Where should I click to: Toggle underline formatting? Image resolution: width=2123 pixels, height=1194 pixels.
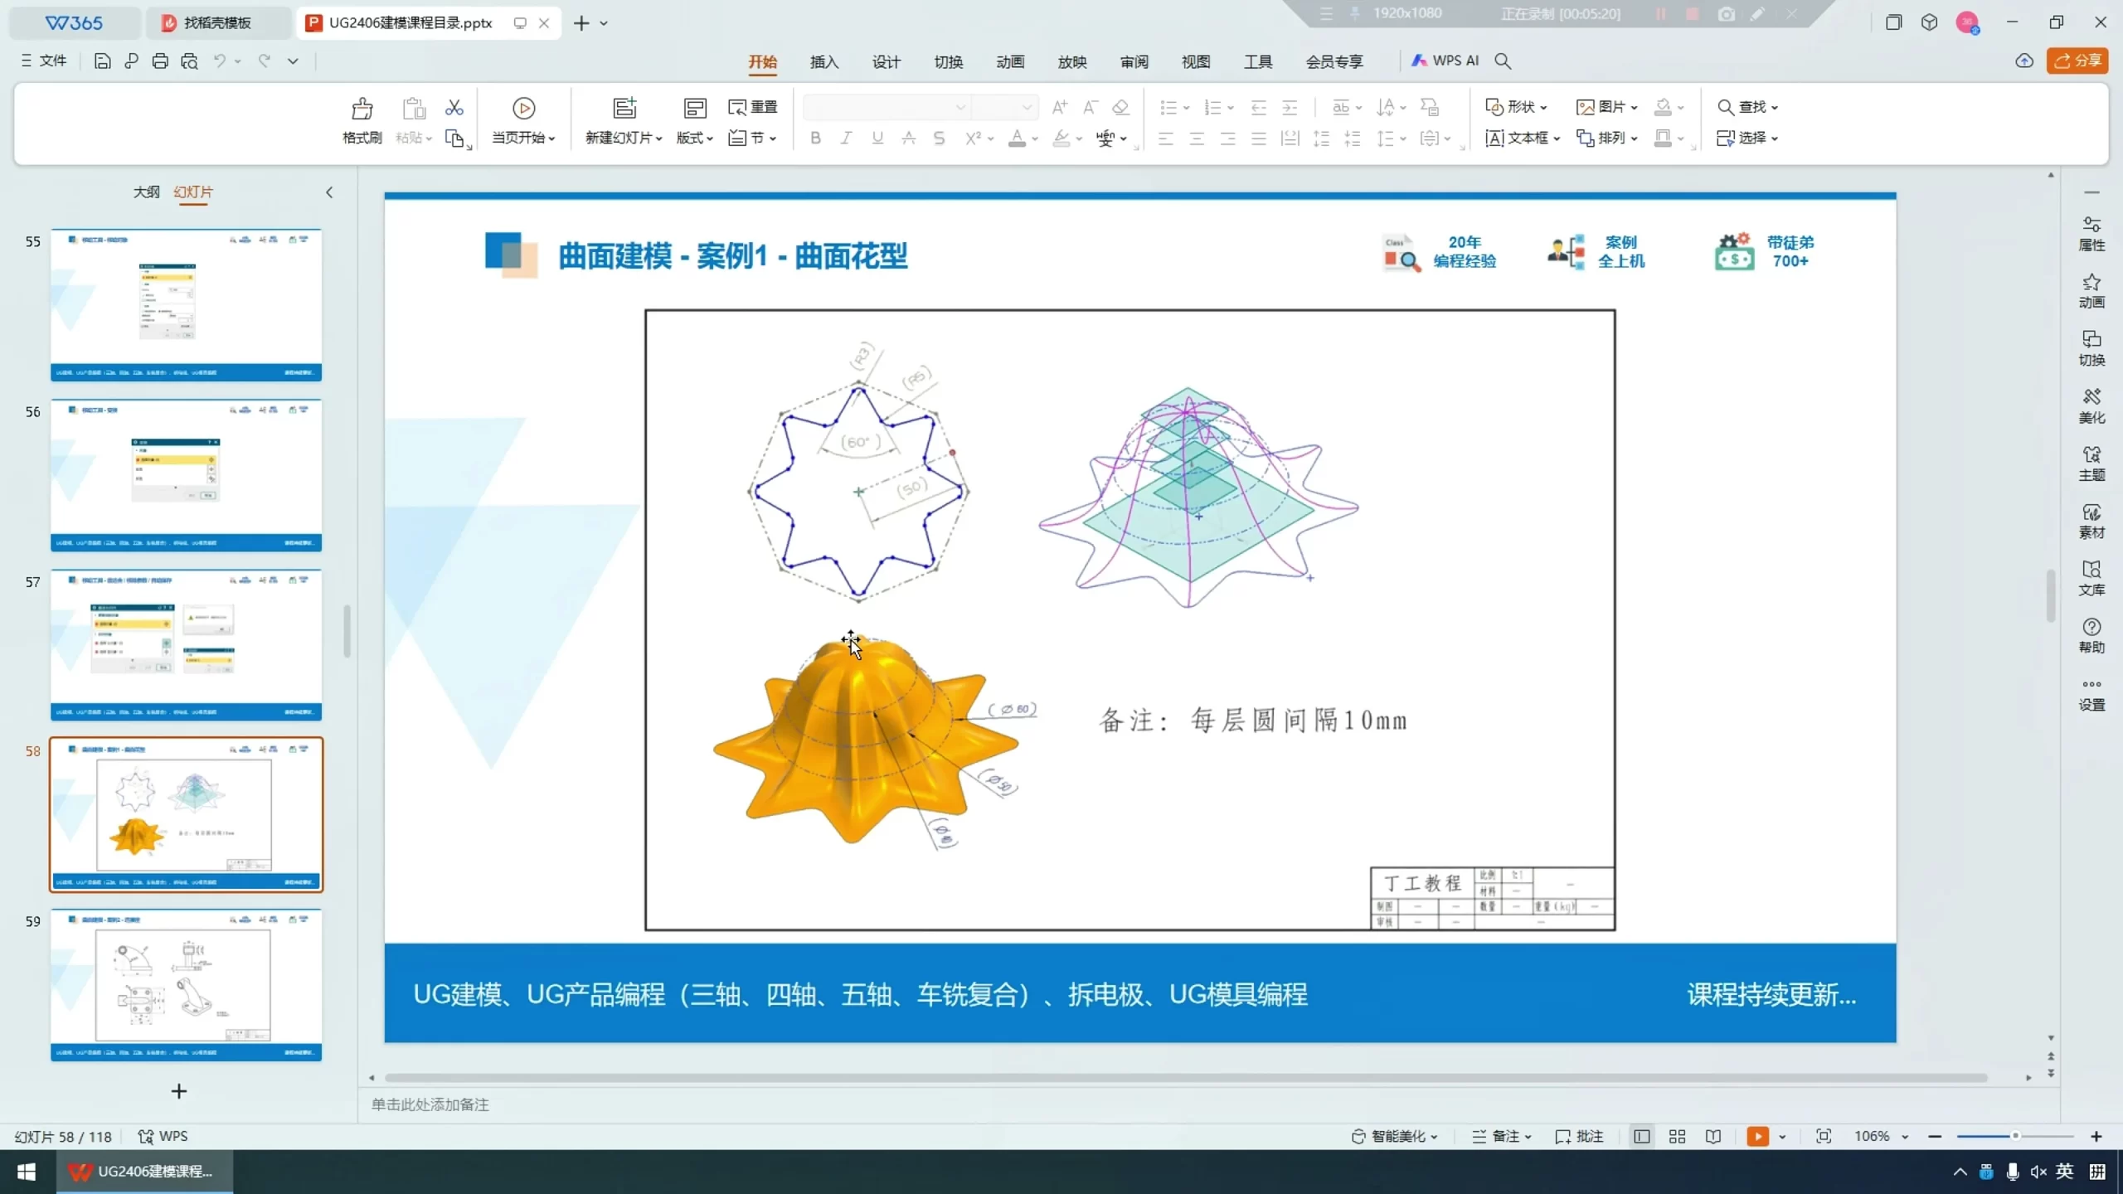pos(877,138)
